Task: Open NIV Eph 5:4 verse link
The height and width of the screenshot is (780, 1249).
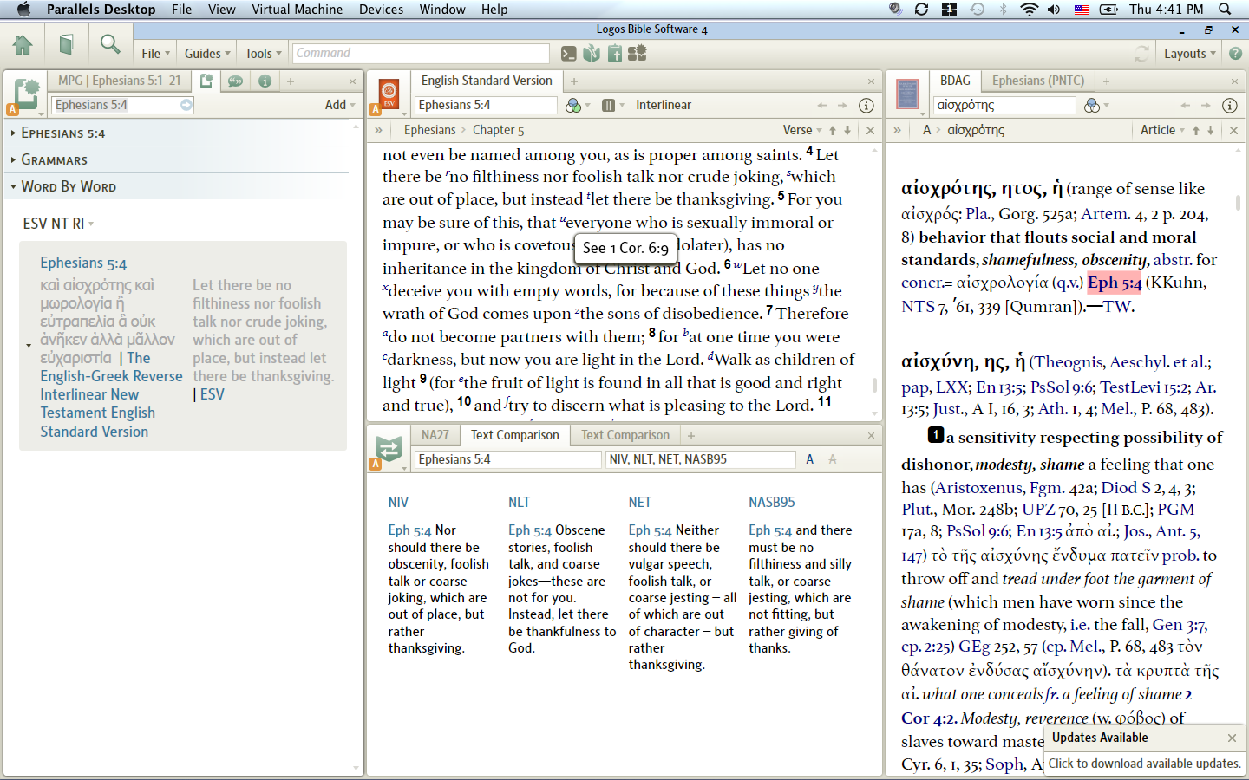Action: 409,530
